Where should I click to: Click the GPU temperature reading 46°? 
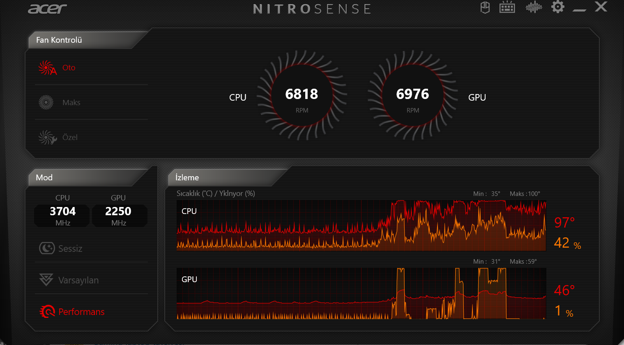564,290
